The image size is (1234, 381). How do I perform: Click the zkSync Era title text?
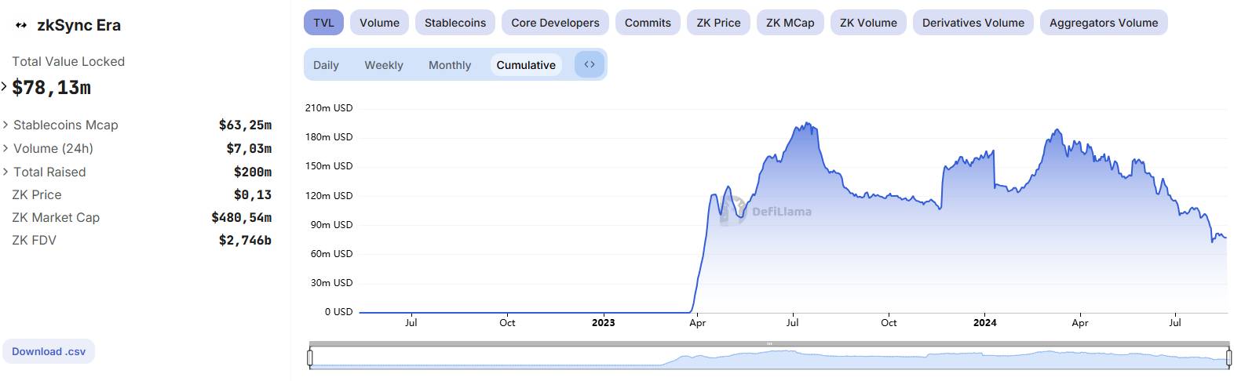pyautogui.click(x=79, y=25)
